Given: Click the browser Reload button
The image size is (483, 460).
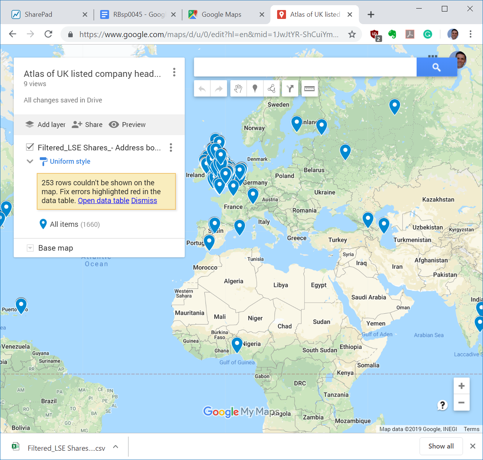Looking at the screenshot, I should 48,34.
